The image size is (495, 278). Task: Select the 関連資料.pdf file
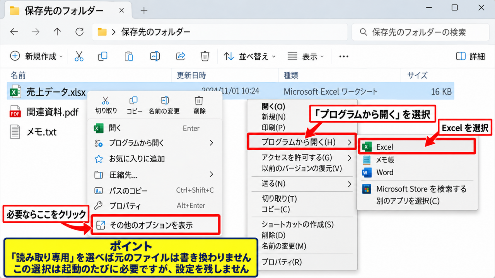pos(44,112)
